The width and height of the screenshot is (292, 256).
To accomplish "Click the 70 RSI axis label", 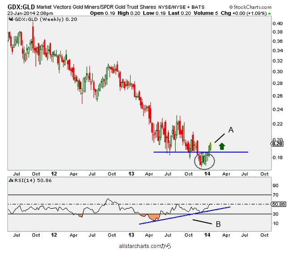I will [275, 195].
